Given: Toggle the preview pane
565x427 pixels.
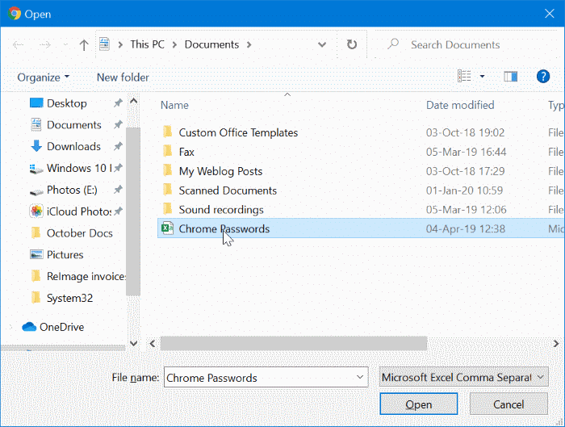Looking at the screenshot, I should click(x=511, y=77).
